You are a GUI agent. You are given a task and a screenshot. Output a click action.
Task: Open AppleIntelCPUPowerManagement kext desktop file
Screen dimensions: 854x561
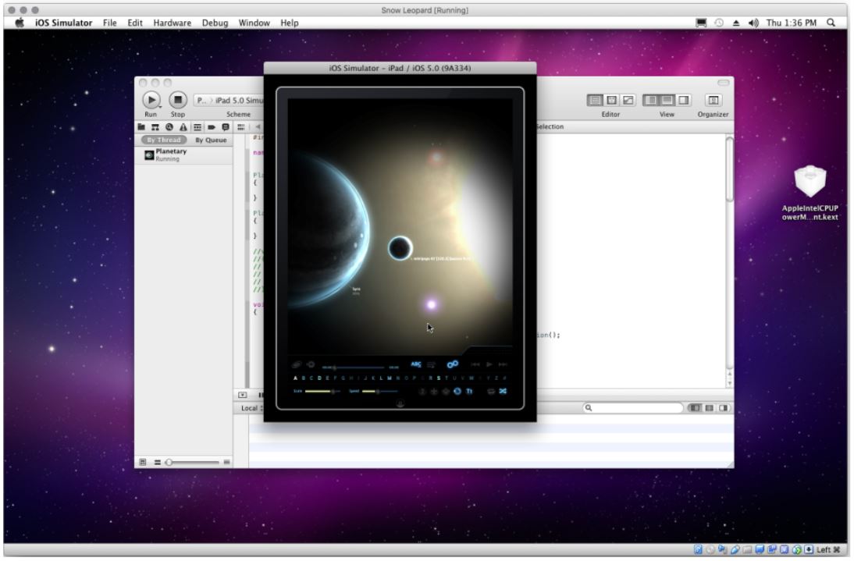tap(810, 194)
